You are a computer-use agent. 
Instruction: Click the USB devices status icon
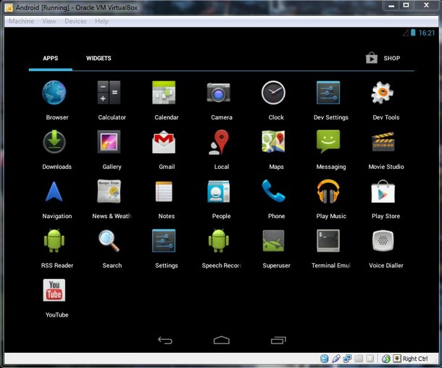(x=336, y=359)
